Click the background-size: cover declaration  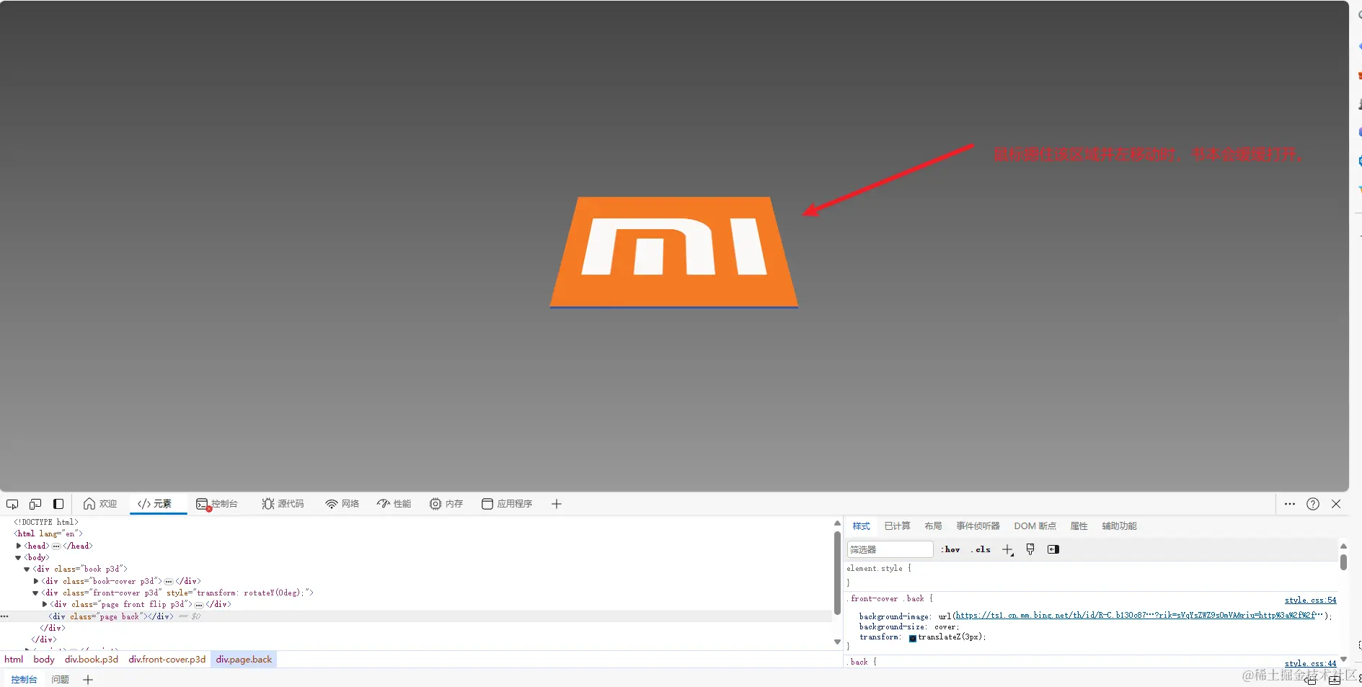coord(909,626)
